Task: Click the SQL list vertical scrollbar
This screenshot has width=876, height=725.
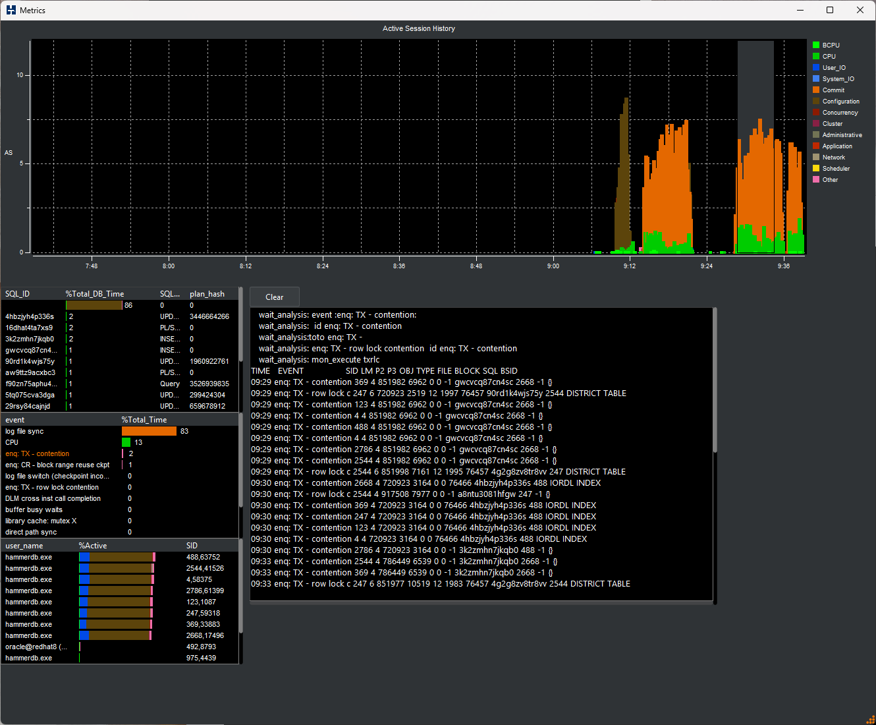Action: click(x=241, y=324)
